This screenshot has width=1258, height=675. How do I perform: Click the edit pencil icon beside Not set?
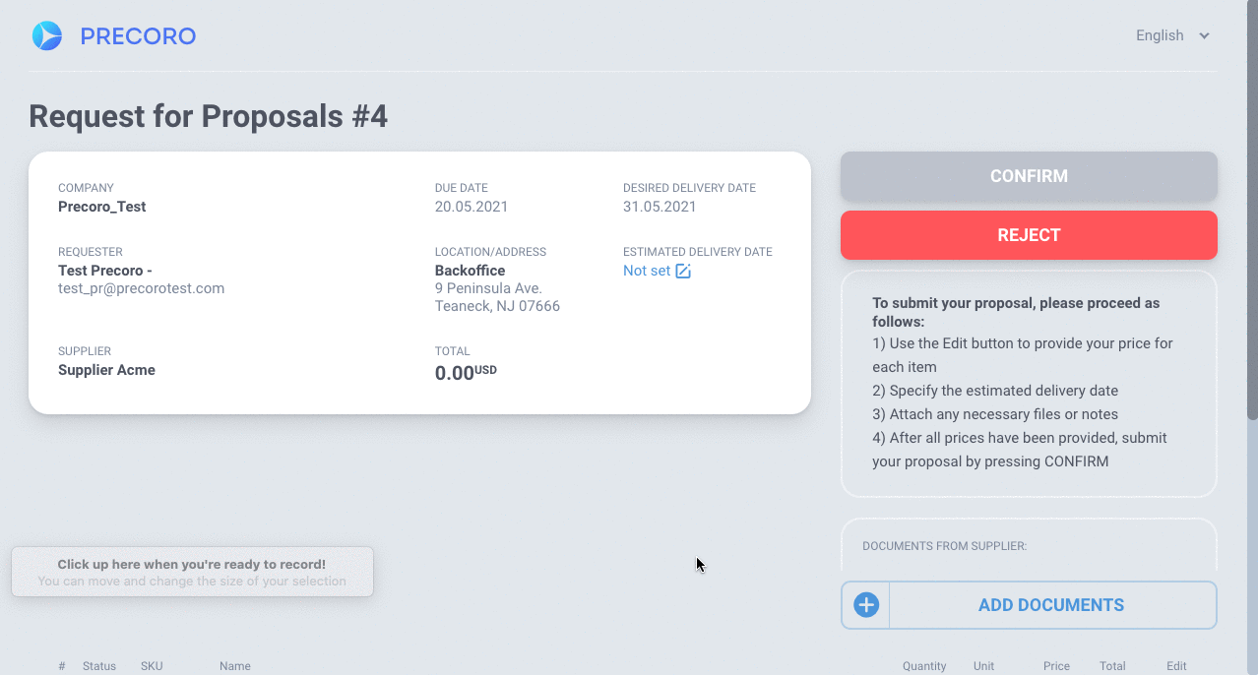pos(683,271)
